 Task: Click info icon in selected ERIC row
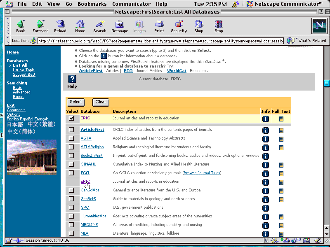coord(265,119)
